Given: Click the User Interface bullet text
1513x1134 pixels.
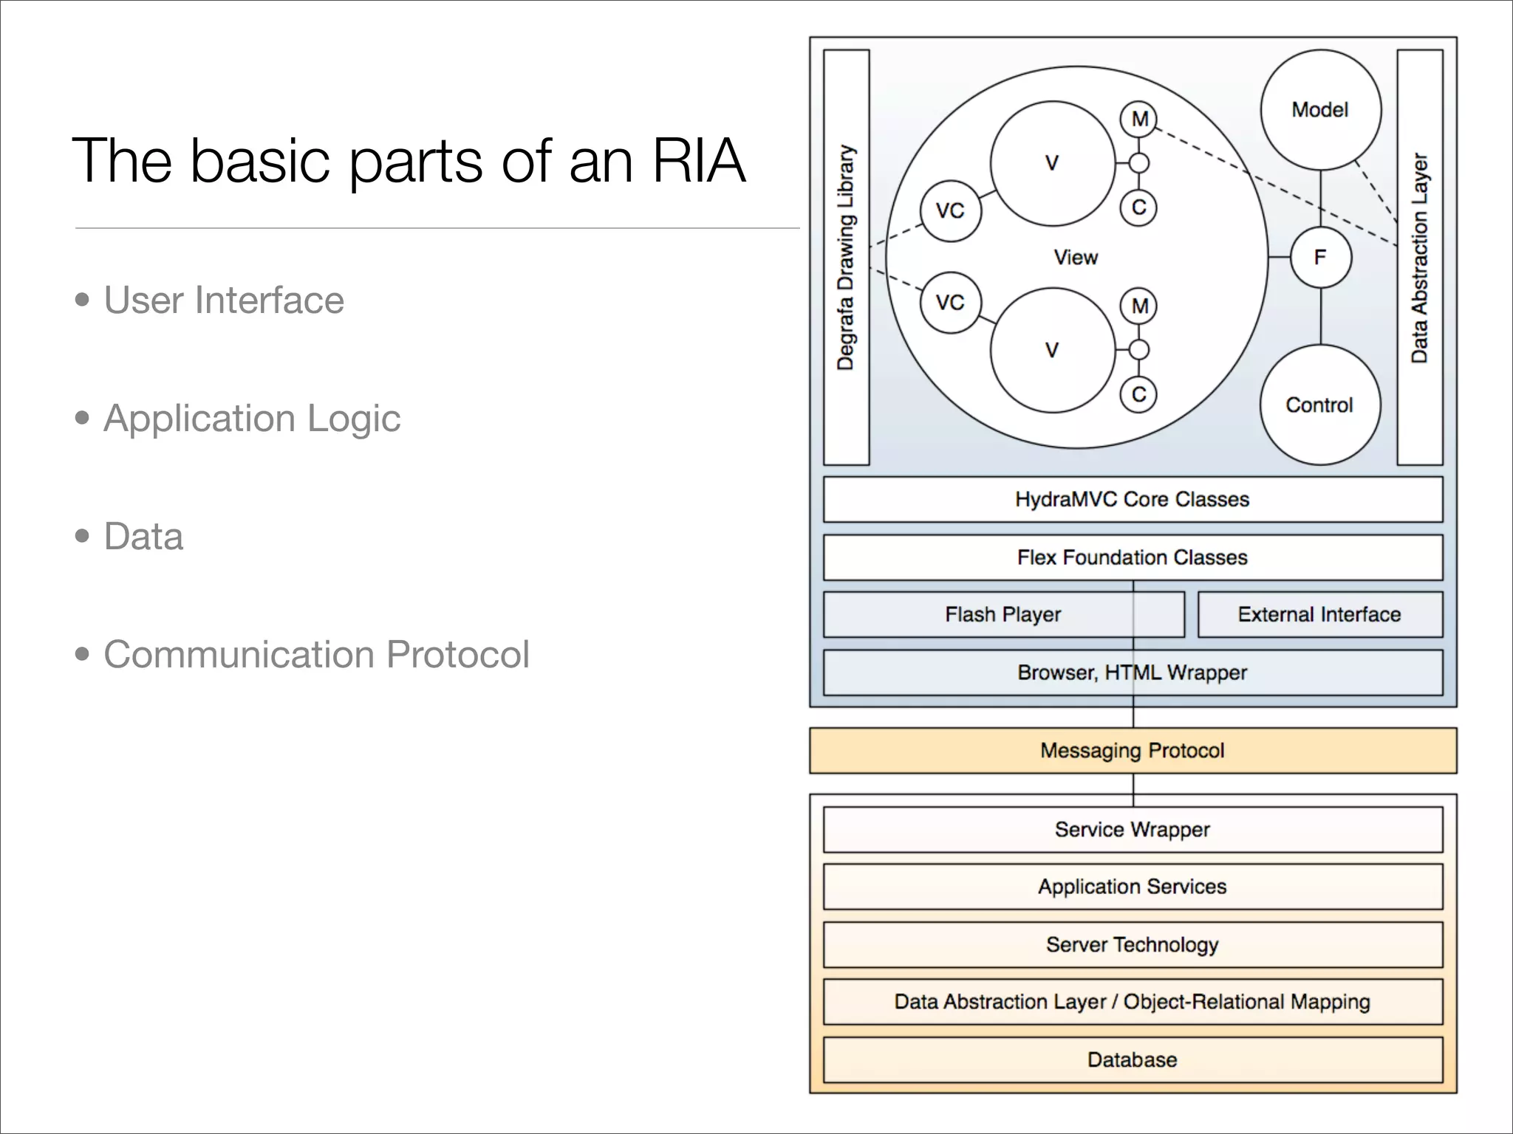Looking at the screenshot, I should [224, 300].
